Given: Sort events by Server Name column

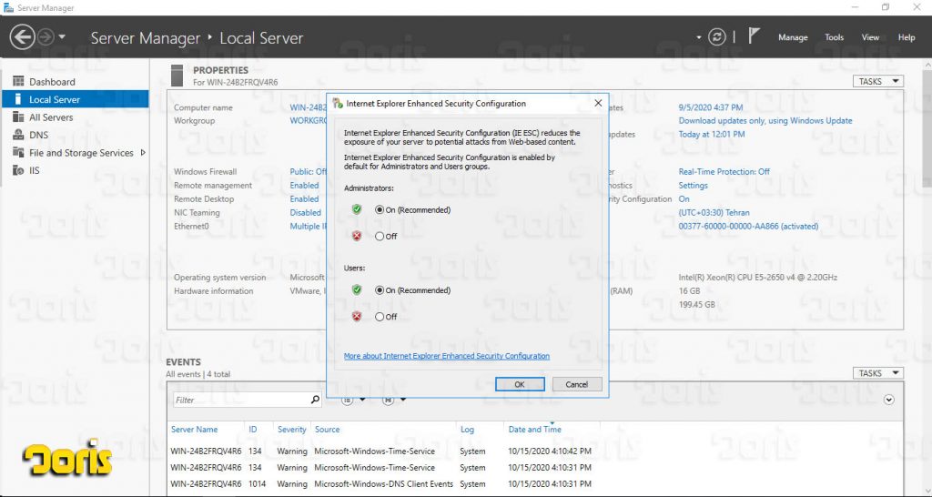Looking at the screenshot, I should point(195,430).
